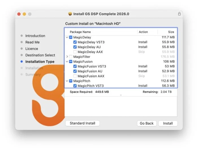Click the MagicFusion AU row label
This screenshot has height=150, width=198.
(90, 71)
